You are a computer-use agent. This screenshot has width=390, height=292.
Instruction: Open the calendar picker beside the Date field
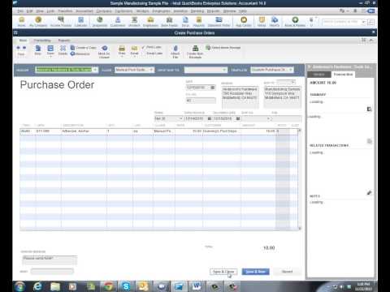click(x=213, y=88)
